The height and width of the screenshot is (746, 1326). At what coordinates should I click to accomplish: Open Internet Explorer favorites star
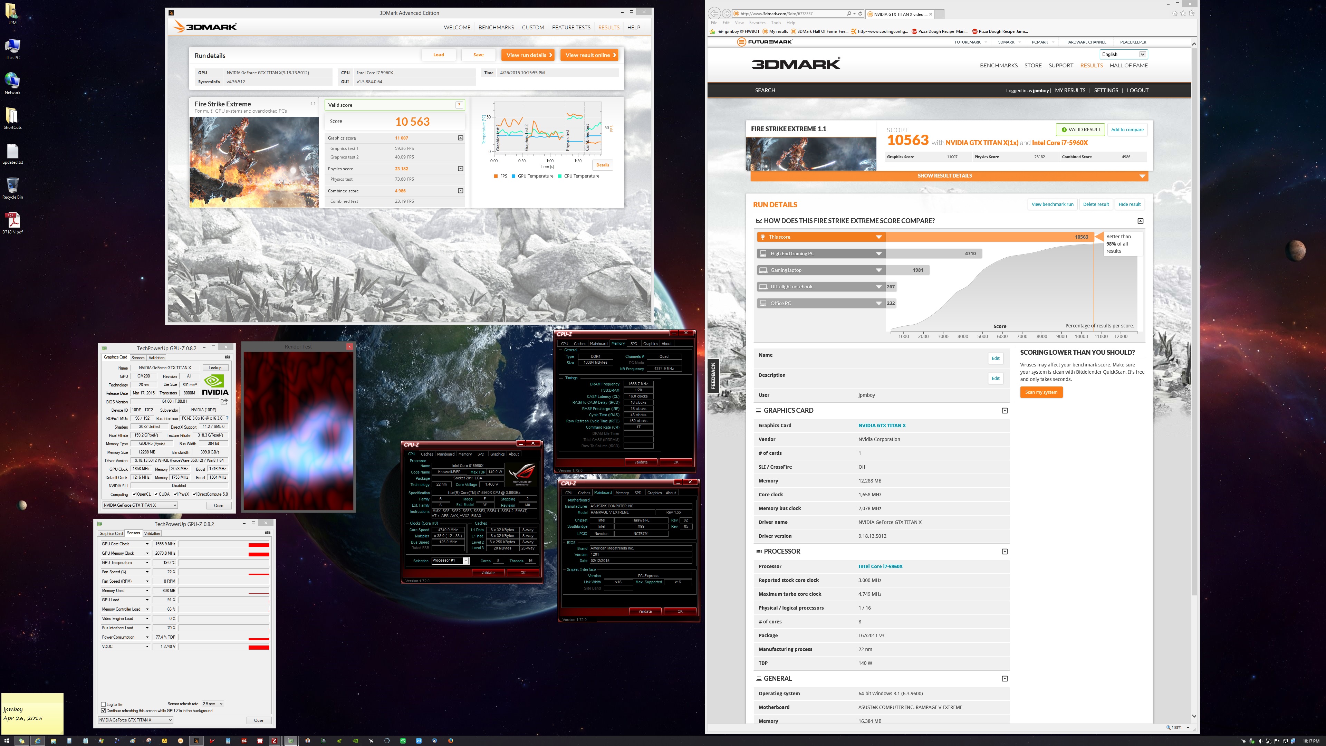[1183, 13]
